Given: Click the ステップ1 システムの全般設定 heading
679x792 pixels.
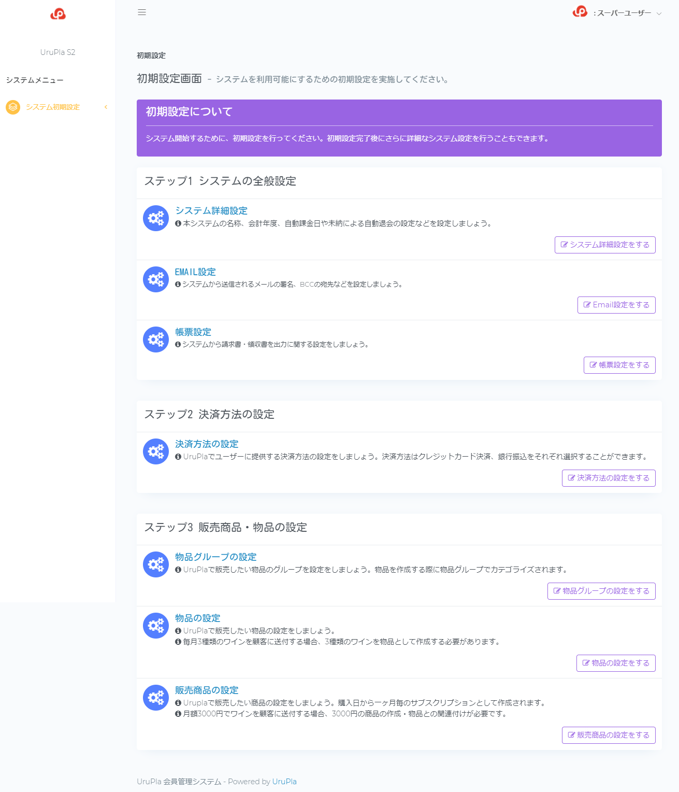Looking at the screenshot, I should (x=220, y=181).
